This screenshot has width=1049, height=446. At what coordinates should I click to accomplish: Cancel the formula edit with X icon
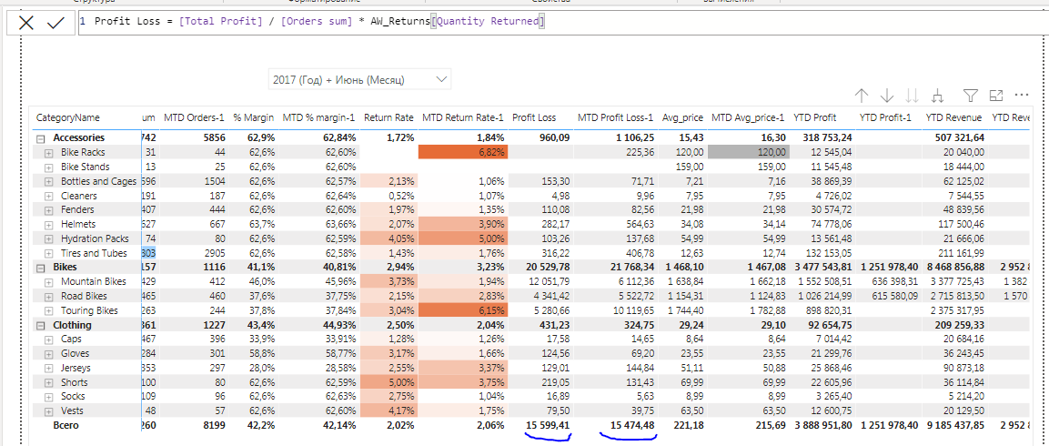point(26,23)
